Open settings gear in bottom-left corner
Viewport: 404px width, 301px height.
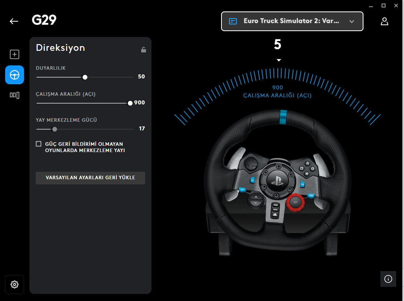click(x=15, y=284)
